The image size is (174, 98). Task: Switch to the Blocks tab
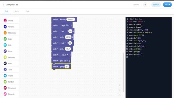tap(17, 11)
